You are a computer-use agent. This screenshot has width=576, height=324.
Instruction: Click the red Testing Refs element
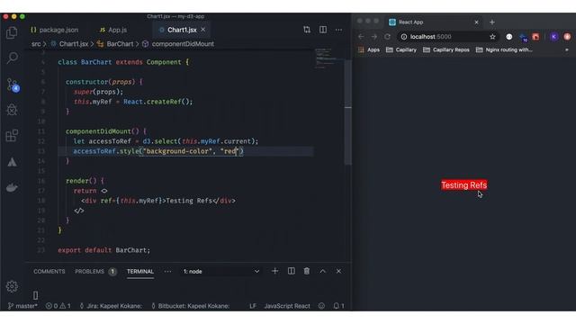pos(464,185)
